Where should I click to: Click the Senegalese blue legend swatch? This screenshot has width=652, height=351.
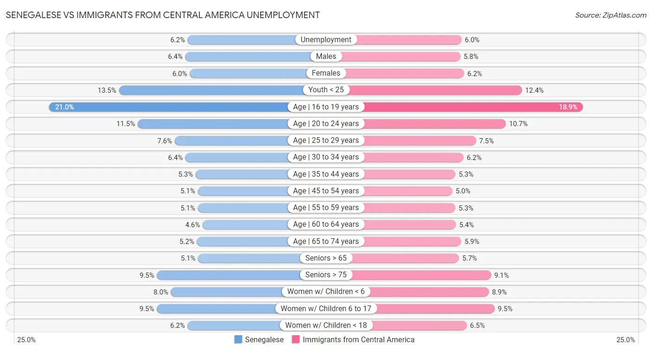point(238,339)
